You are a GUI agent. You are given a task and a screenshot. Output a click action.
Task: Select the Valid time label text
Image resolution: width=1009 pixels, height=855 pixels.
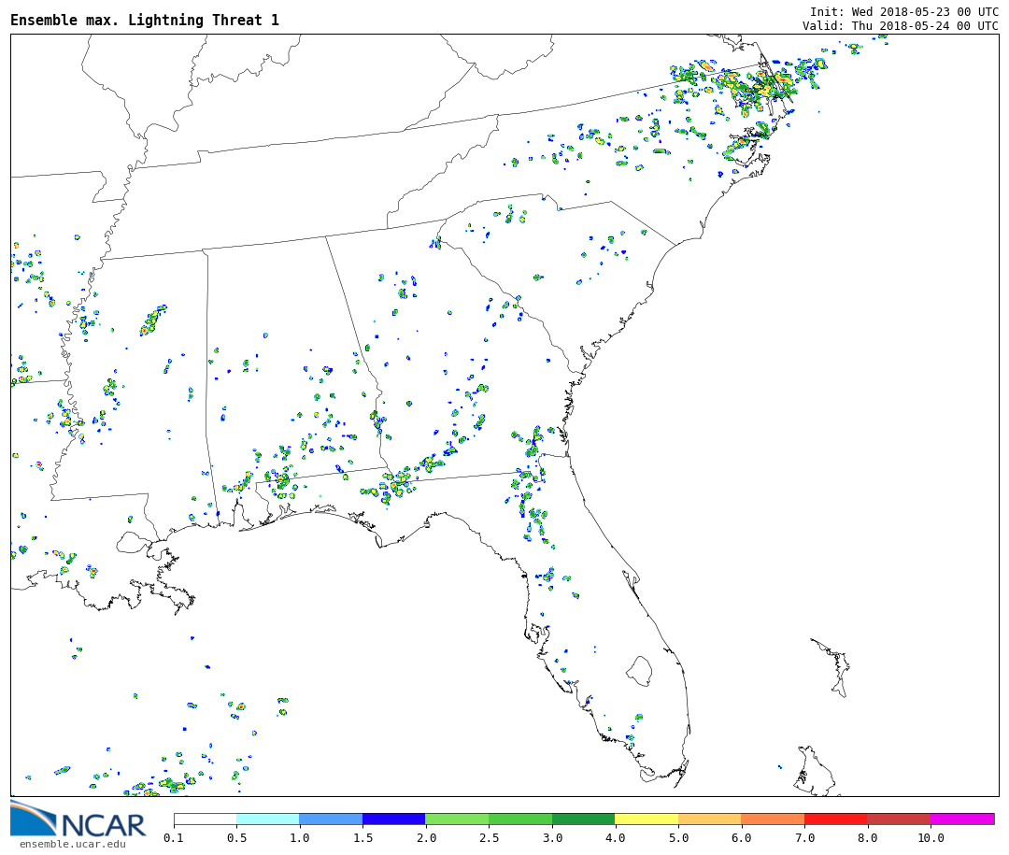900,26
